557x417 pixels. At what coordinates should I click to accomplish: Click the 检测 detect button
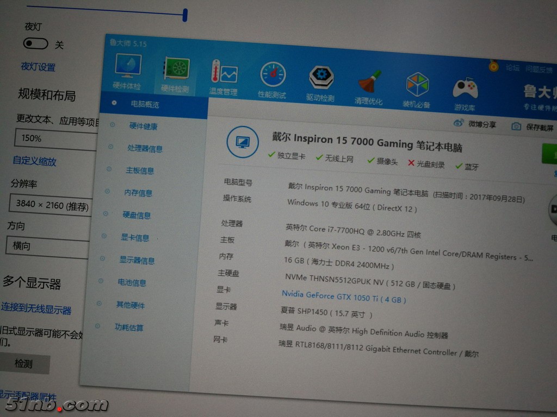24,363
